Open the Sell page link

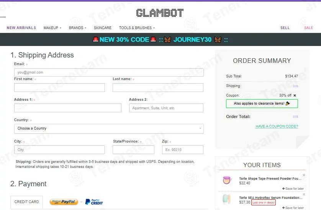[285, 28]
